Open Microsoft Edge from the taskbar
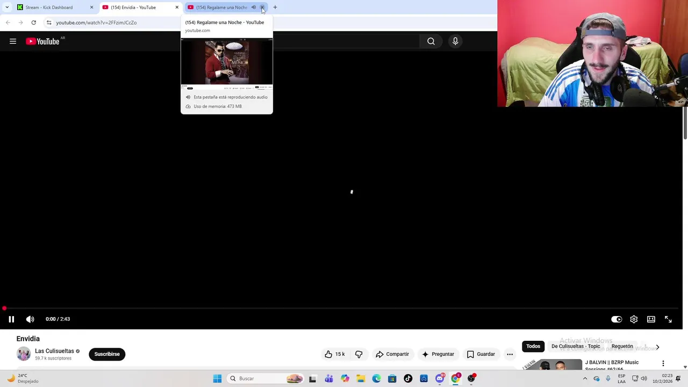Image resolution: width=688 pixels, height=387 pixels. pyautogui.click(x=376, y=379)
